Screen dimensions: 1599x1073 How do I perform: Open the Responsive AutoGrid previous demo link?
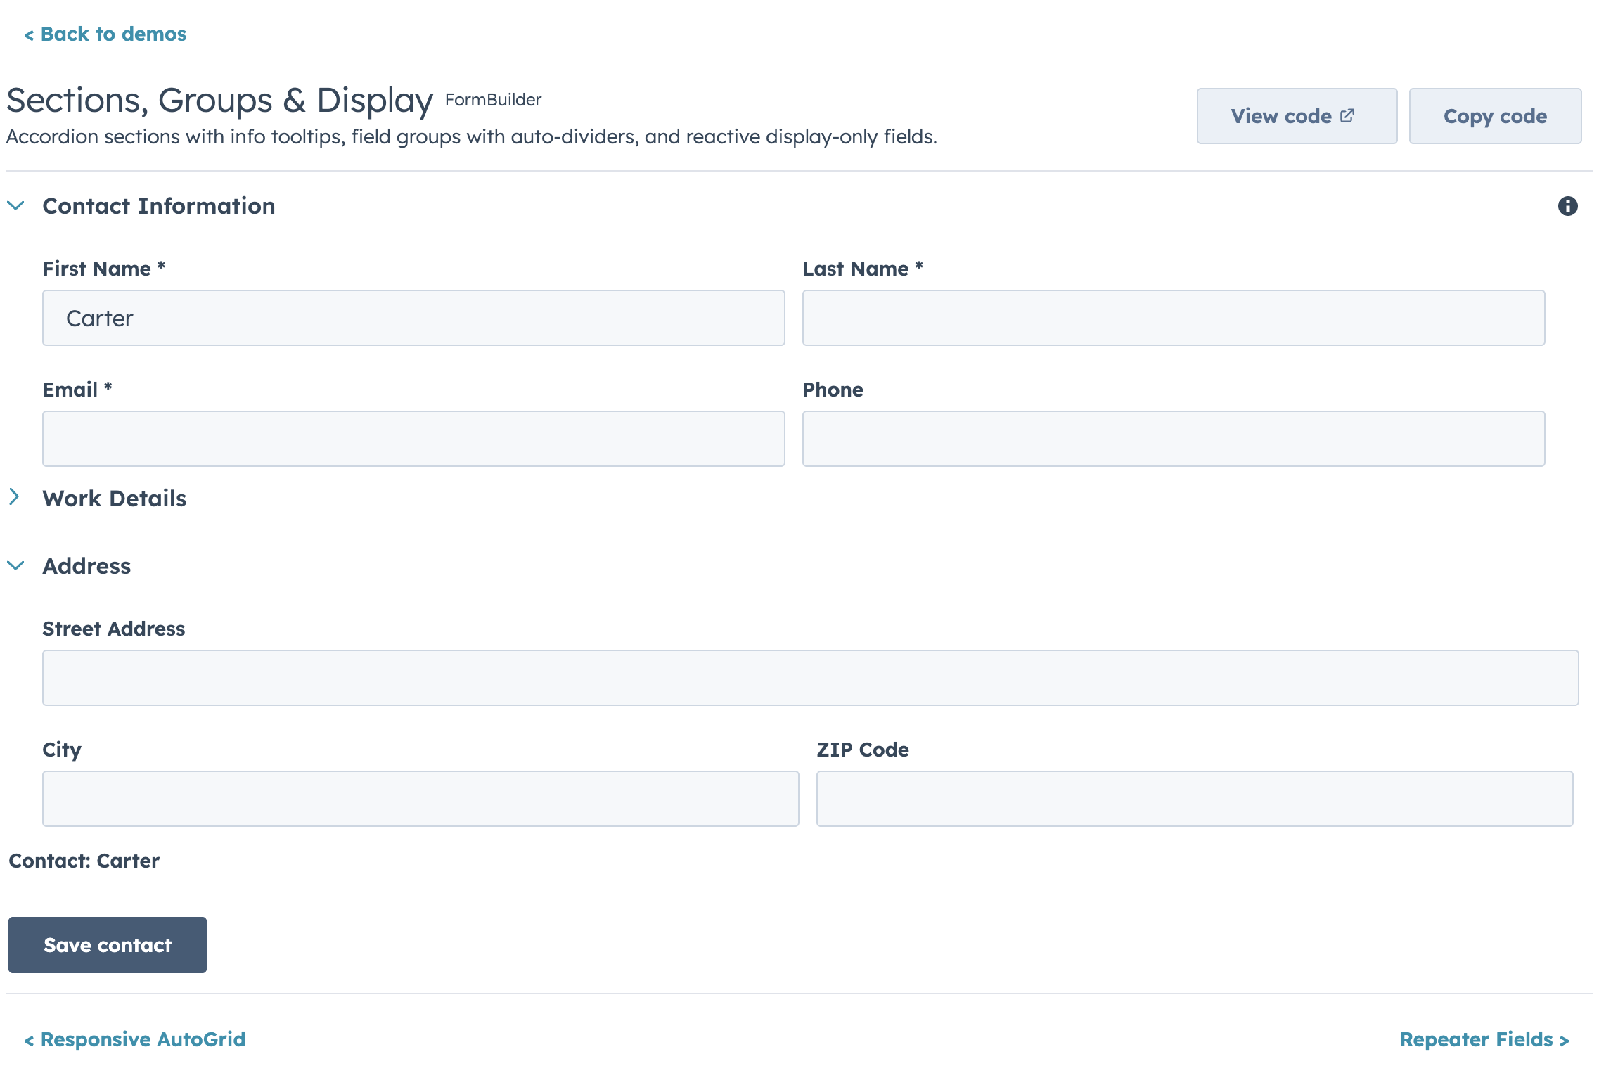[135, 1039]
